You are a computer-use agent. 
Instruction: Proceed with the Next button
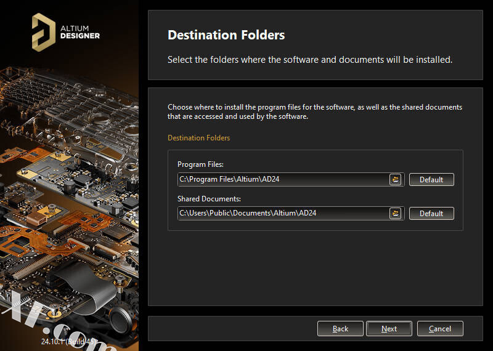[389, 329]
